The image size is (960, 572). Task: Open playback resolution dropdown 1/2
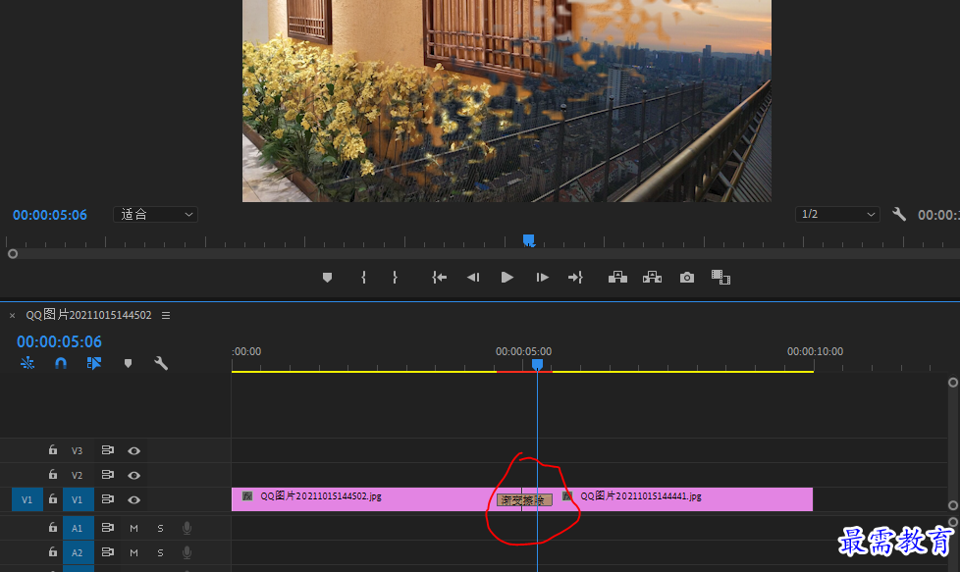[x=837, y=214]
